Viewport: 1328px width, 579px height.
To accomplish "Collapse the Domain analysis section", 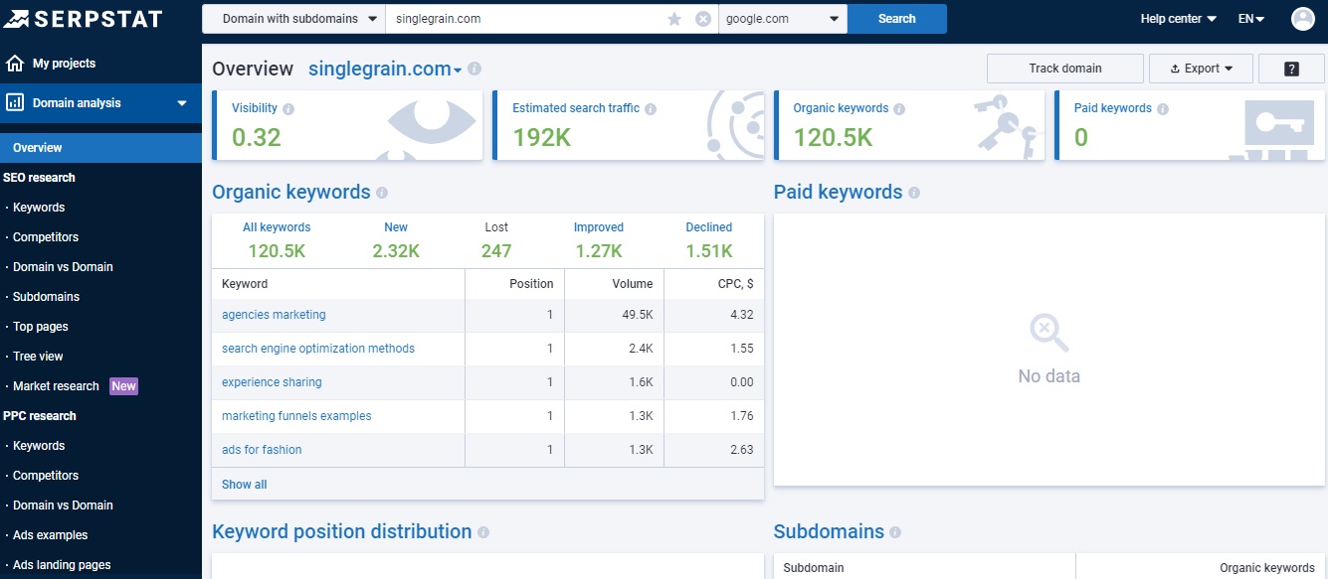I will tap(182, 103).
